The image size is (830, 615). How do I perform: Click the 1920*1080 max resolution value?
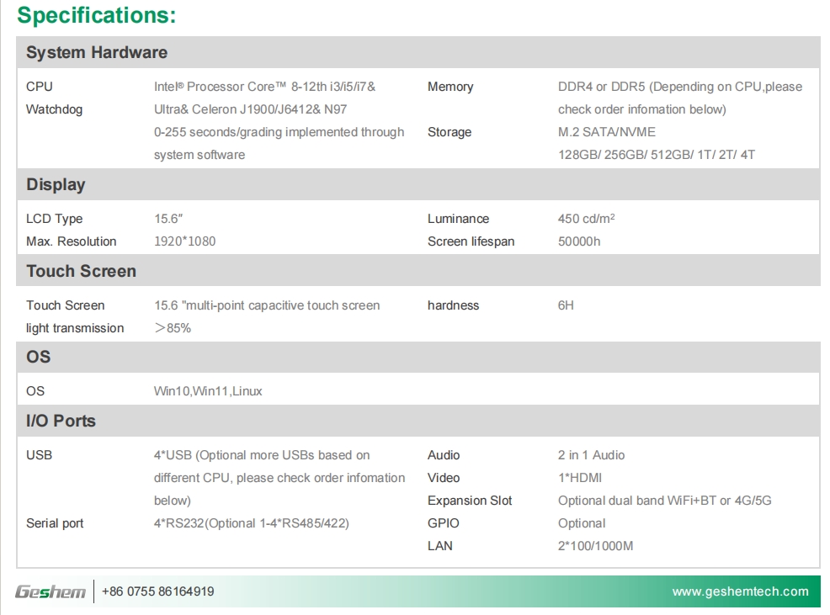tap(184, 241)
